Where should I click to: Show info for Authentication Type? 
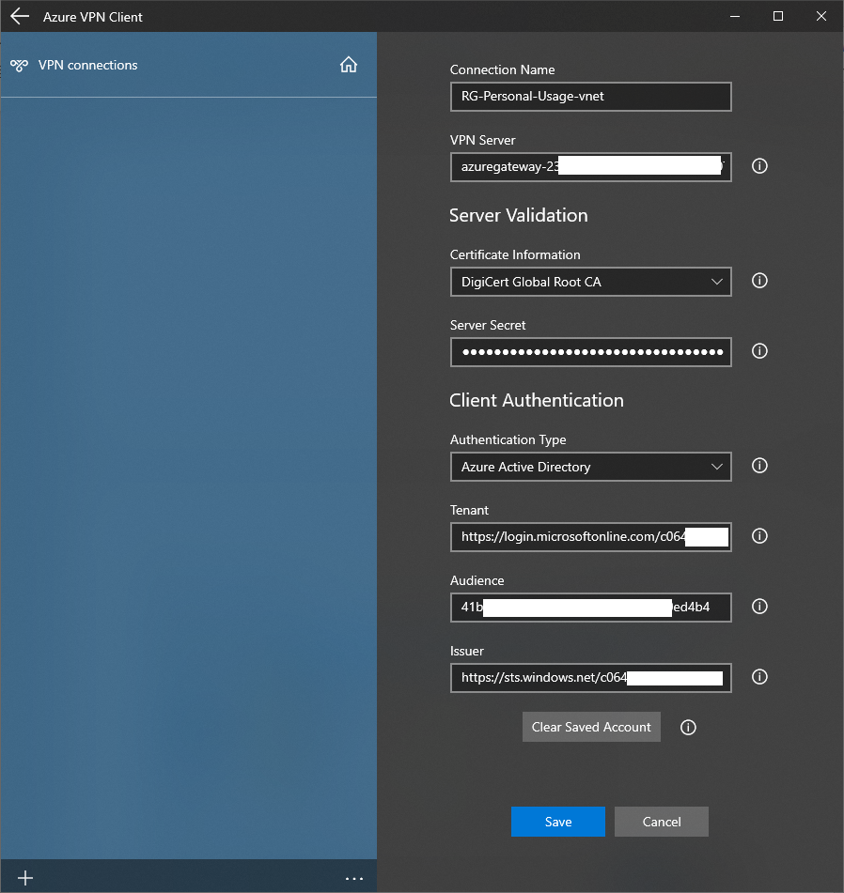[759, 466]
